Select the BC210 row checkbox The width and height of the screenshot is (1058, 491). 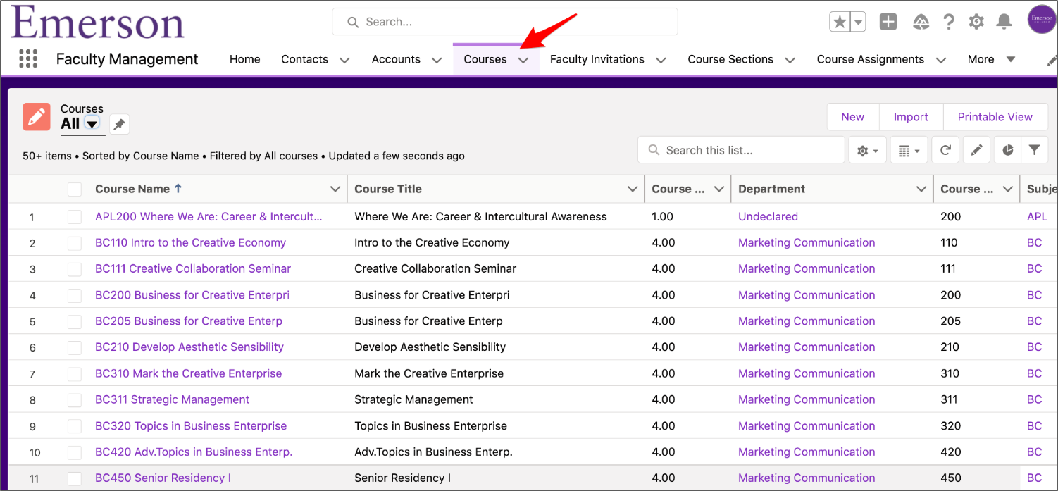75,347
